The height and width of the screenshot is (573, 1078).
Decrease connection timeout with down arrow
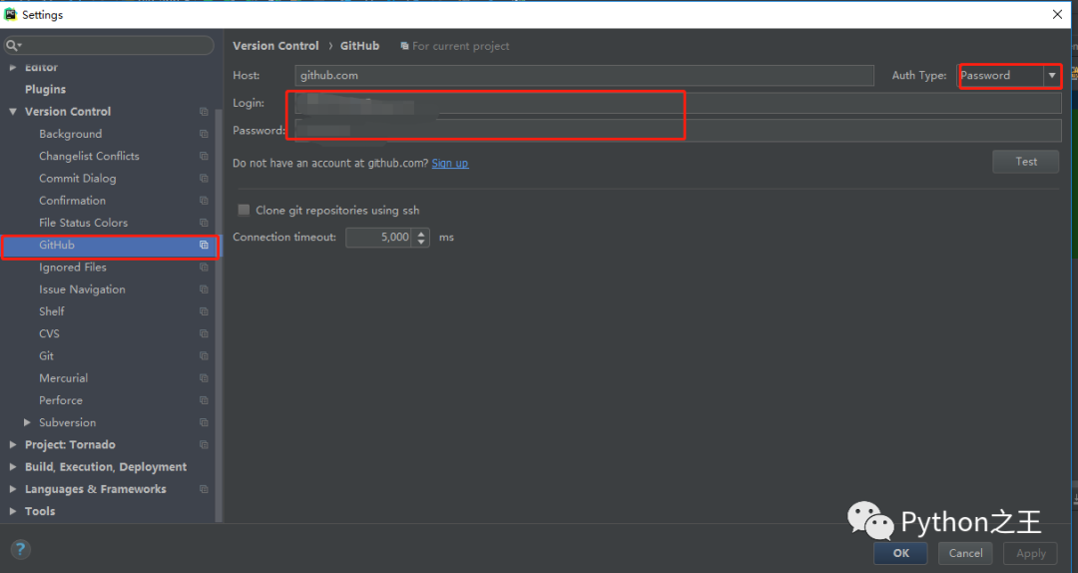tap(421, 243)
